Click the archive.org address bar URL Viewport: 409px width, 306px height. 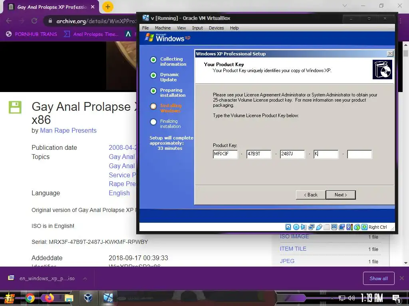pyautogui.click(x=96, y=21)
